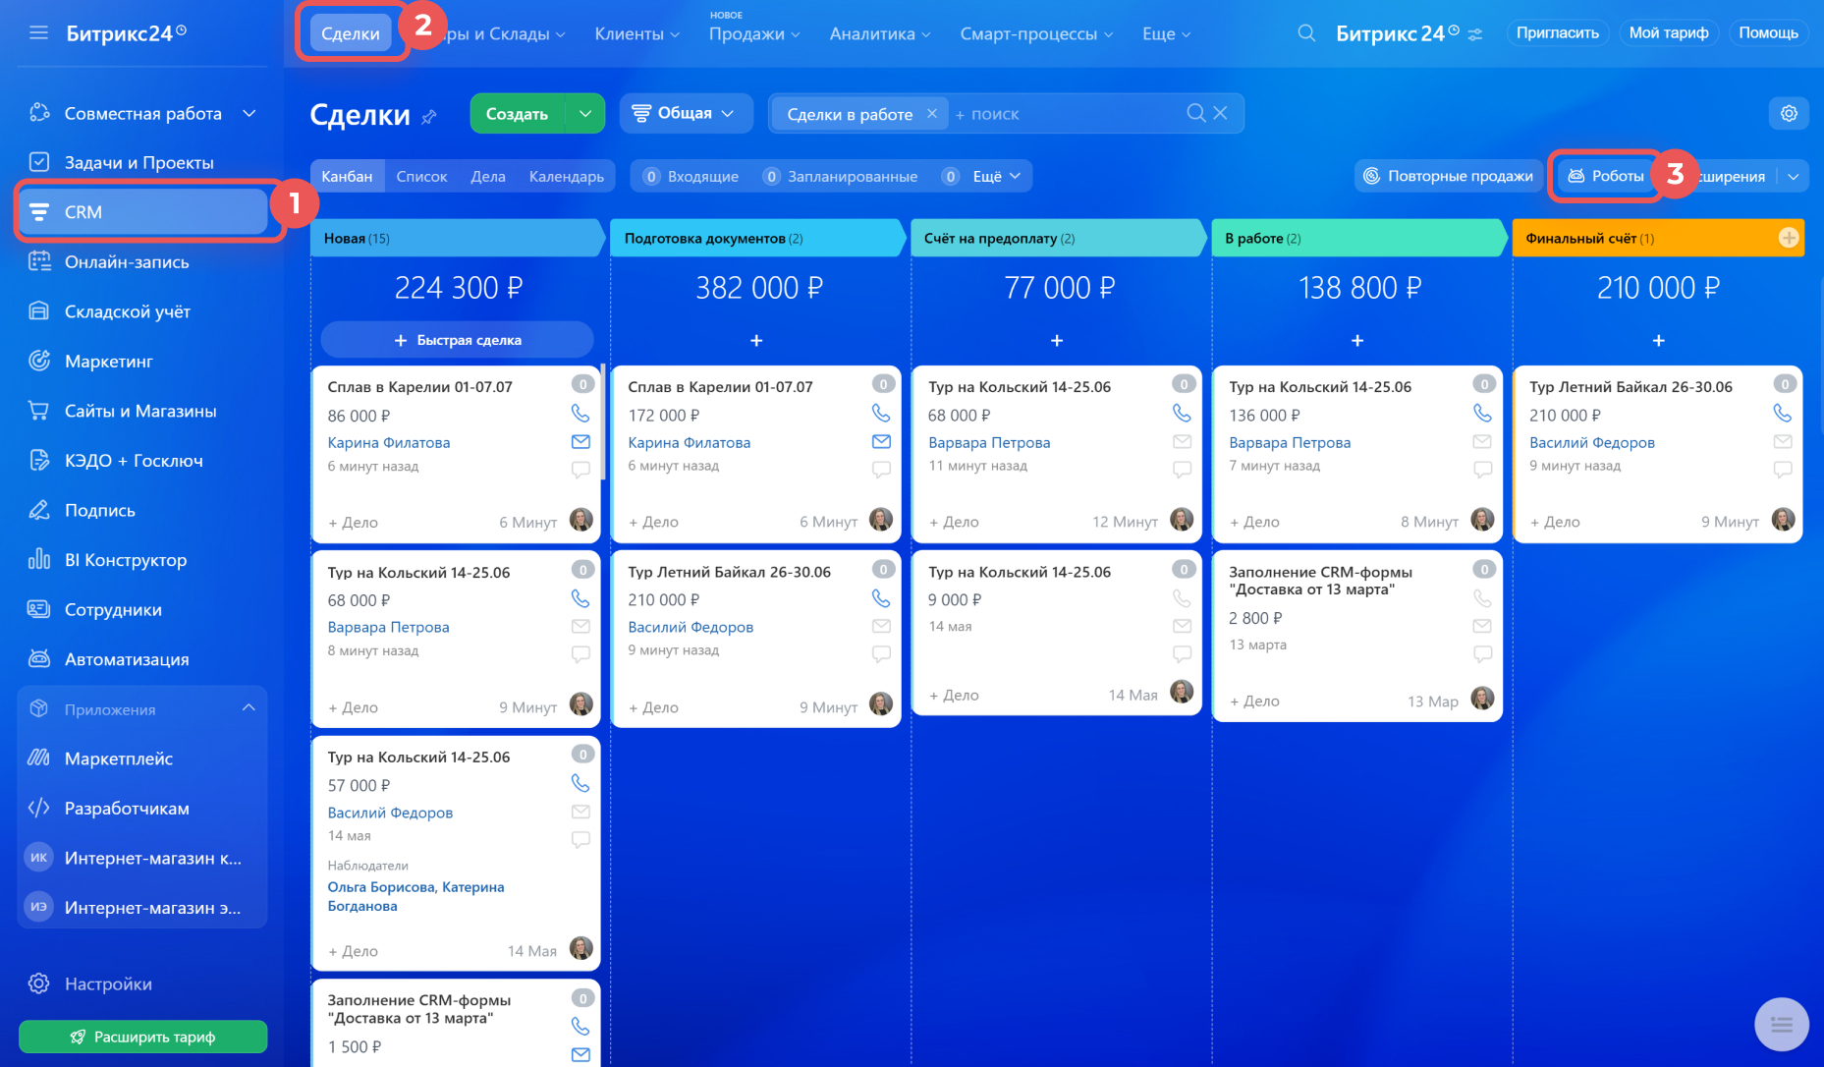The height and width of the screenshot is (1067, 1824).
Task: Open the dropdown arrow next to extensions
Action: point(1794,176)
